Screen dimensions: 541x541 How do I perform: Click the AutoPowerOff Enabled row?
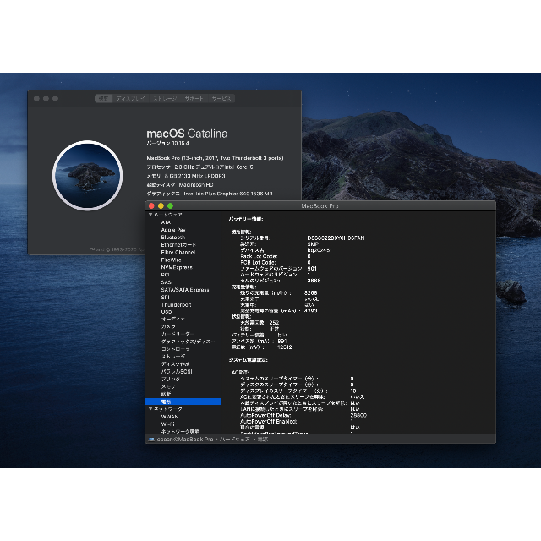tap(297, 422)
